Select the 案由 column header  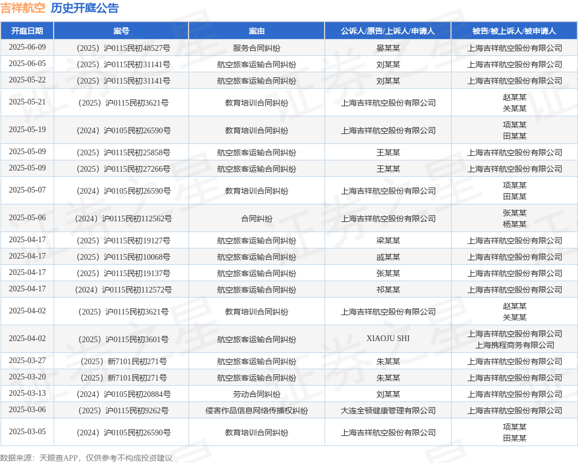257,31
